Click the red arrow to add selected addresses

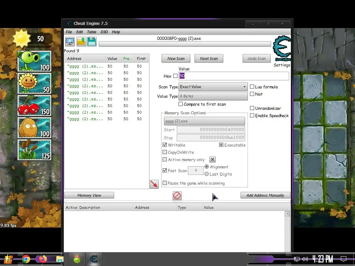click(x=154, y=184)
